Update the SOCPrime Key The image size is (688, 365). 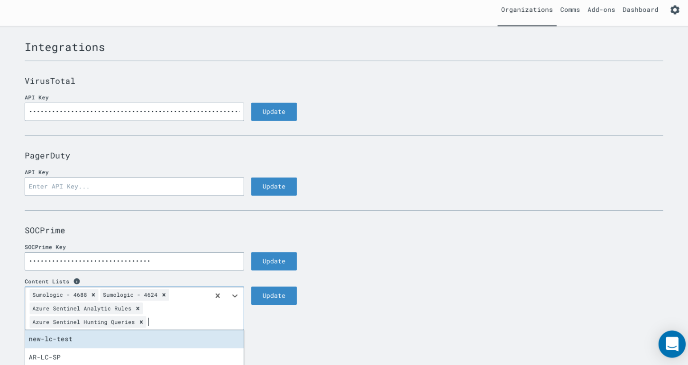tap(274, 261)
